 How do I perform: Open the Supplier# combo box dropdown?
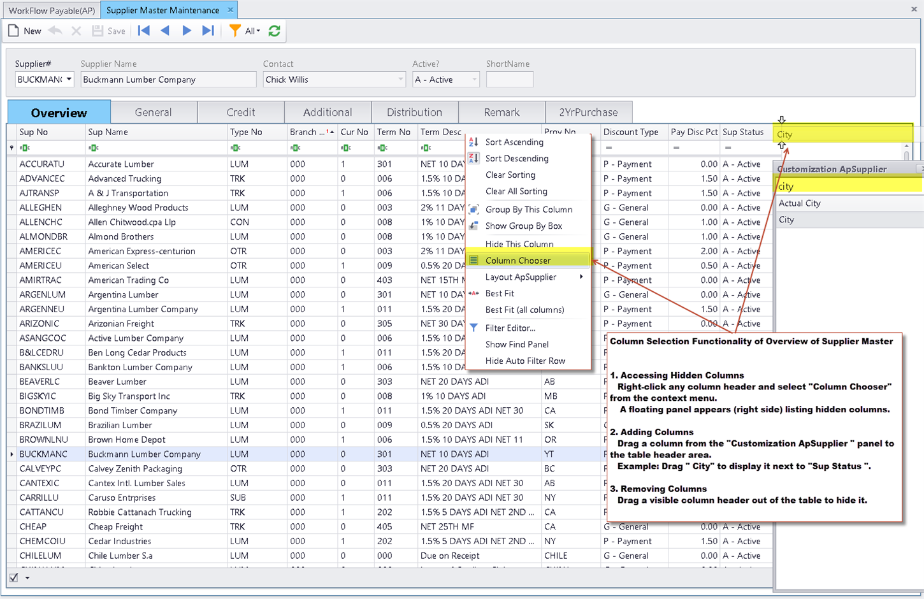[69, 80]
